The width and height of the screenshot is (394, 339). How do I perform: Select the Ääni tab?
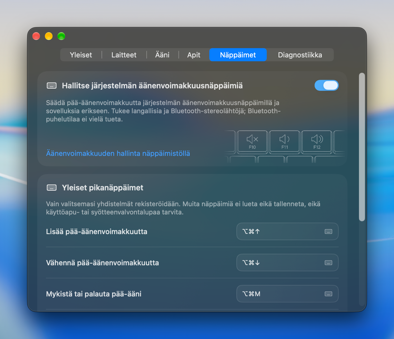pos(162,55)
